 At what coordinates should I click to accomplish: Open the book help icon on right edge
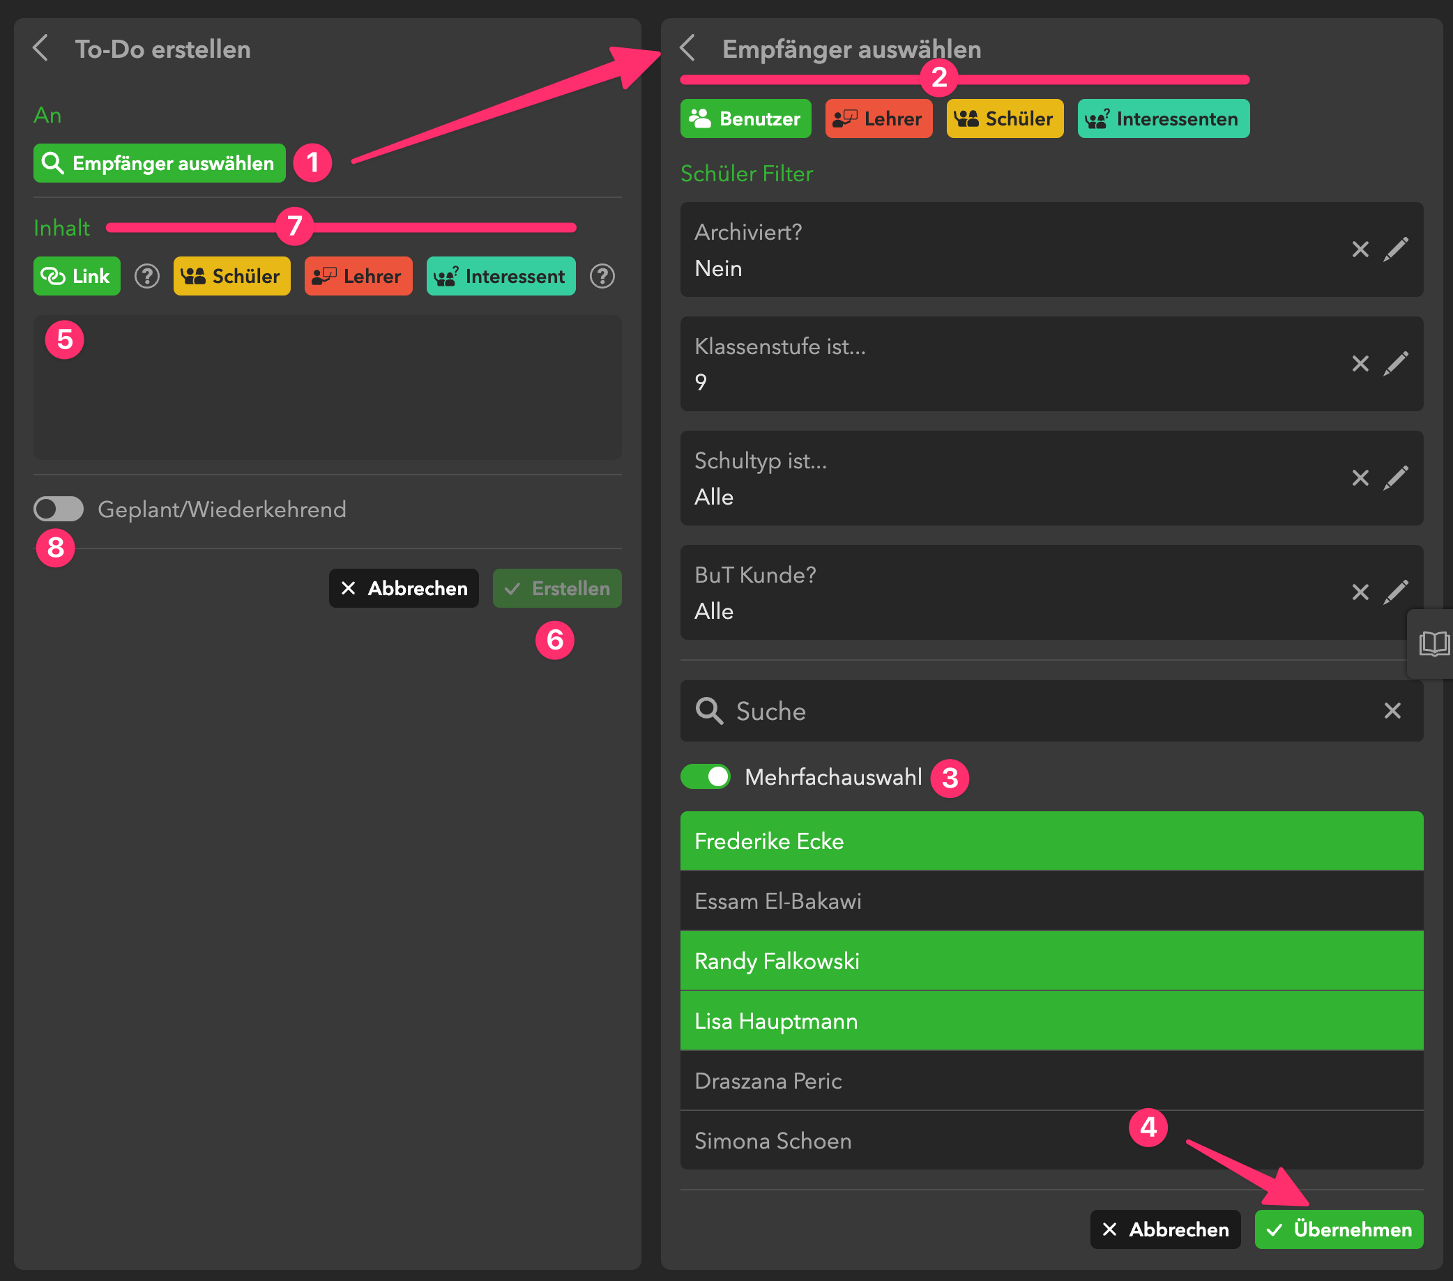point(1433,644)
